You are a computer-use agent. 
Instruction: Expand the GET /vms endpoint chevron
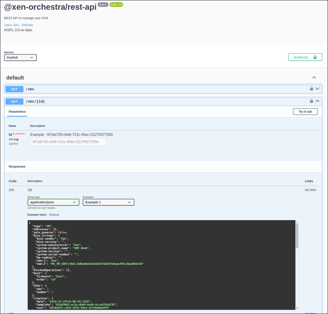(x=317, y=89)
